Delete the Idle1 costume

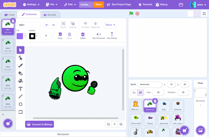(x=13, y=21)
